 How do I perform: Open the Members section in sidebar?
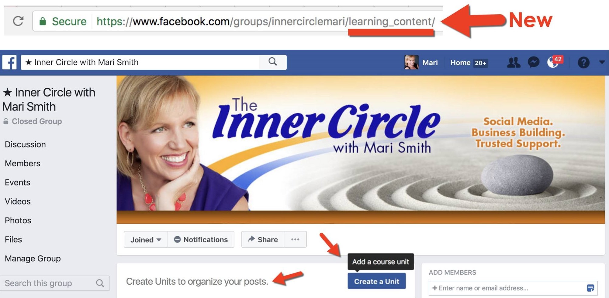pos(22,164)
